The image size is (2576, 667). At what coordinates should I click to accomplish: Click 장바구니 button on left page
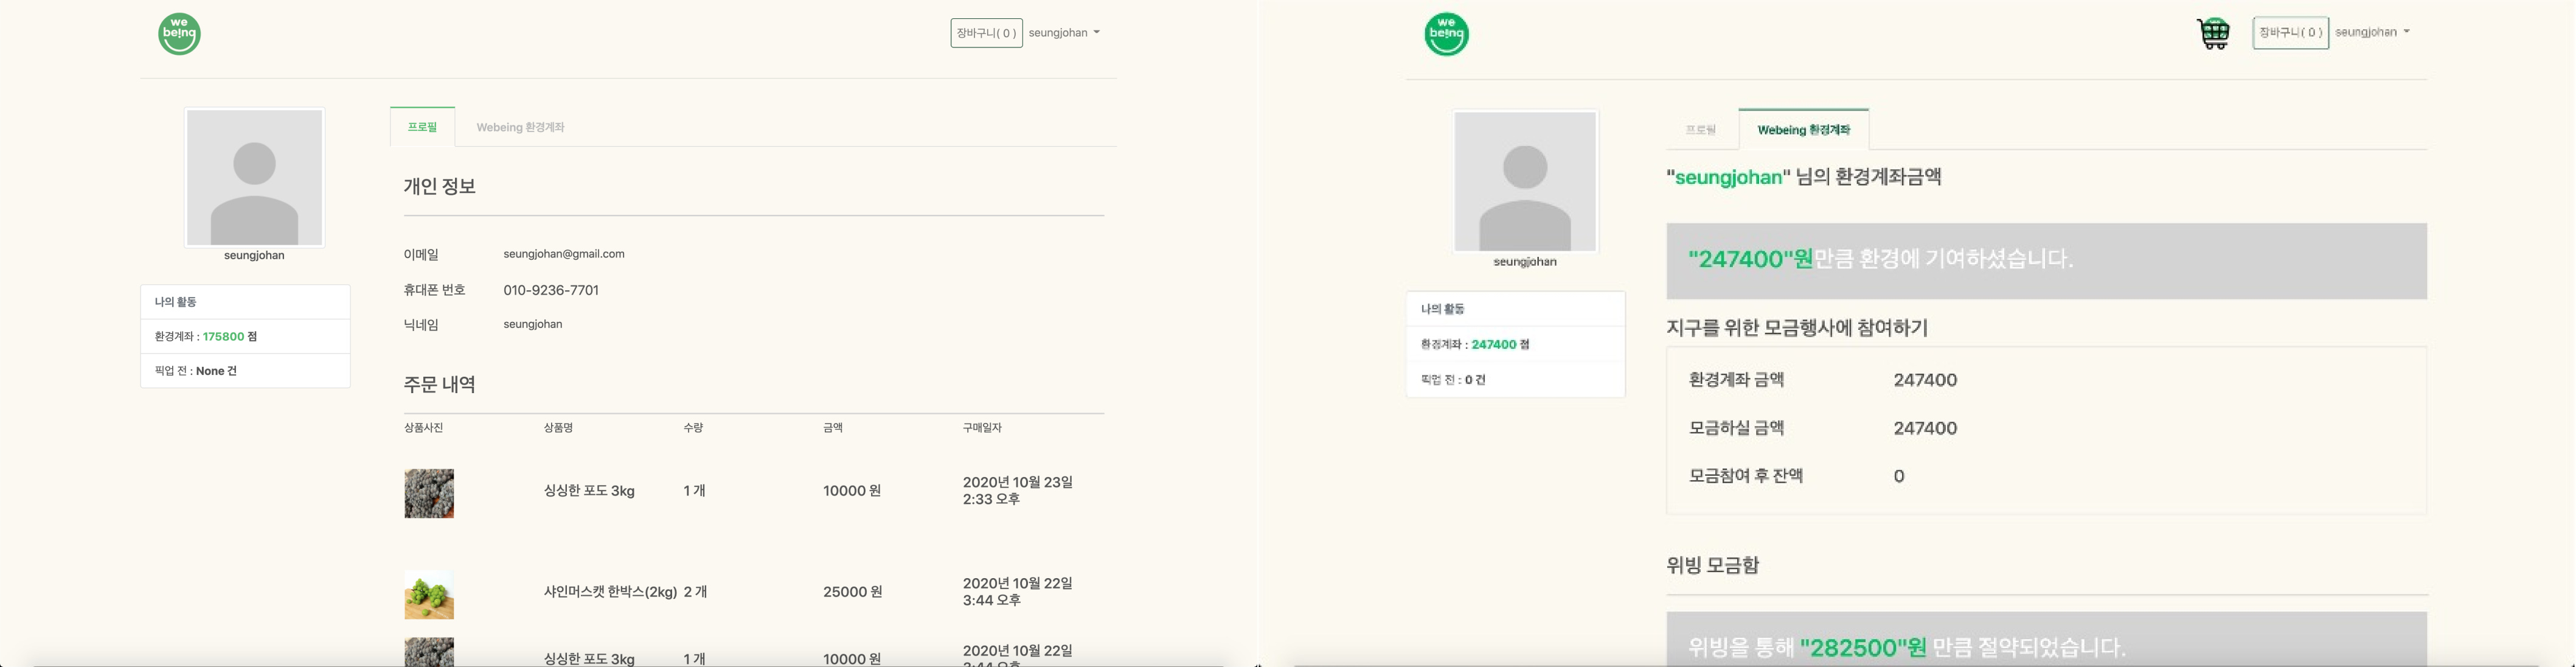click(986, 33)
